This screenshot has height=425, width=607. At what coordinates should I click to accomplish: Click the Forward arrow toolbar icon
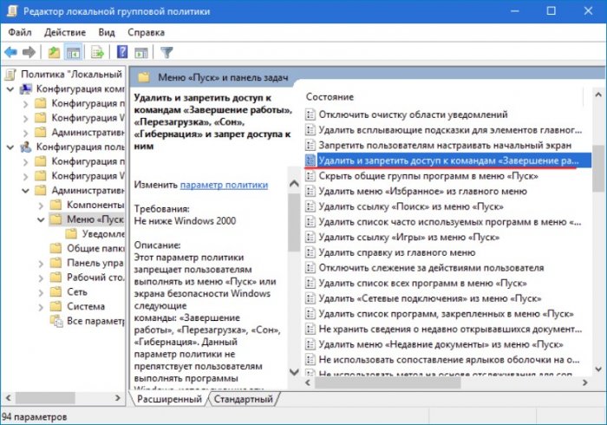pos(29,52)
